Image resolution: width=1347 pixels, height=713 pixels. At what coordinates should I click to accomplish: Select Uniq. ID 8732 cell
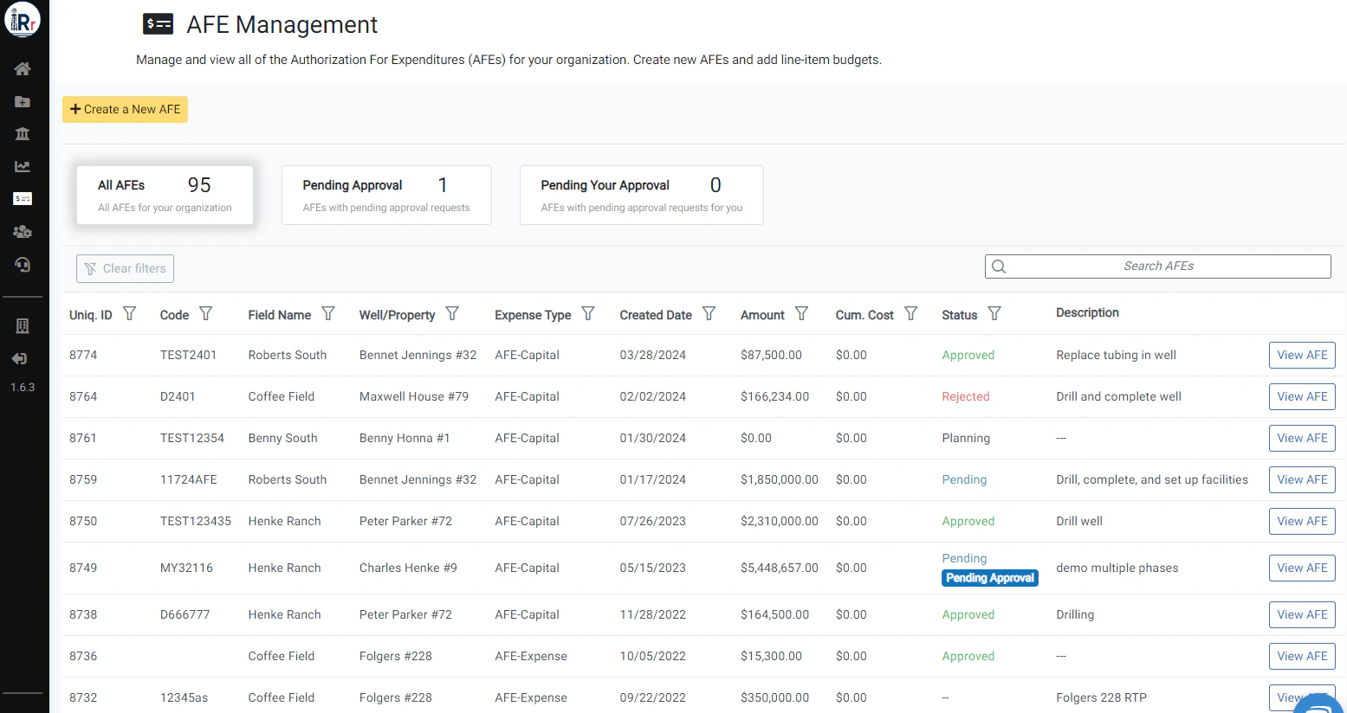click(x=83, y=697)
